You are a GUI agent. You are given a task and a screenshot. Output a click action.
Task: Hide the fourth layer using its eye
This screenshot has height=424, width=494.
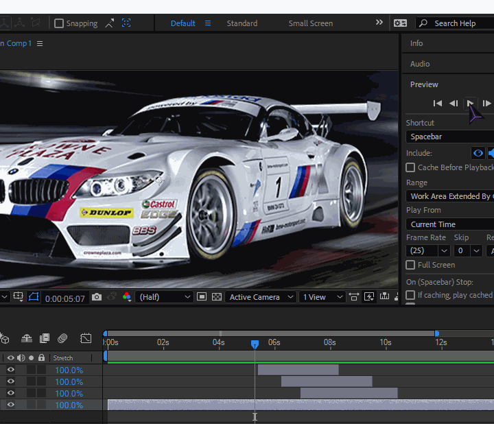point(11,405)
